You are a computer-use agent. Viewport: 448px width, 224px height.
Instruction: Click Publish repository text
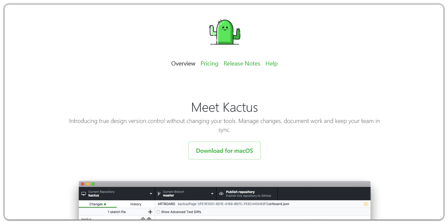click(240, 192)
